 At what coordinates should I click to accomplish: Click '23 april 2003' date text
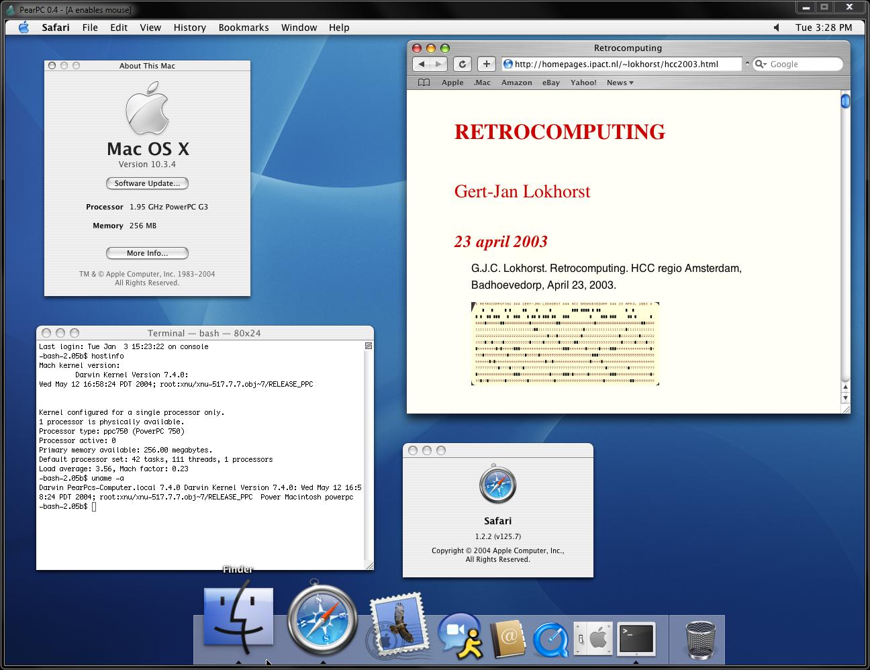(501, 242)
